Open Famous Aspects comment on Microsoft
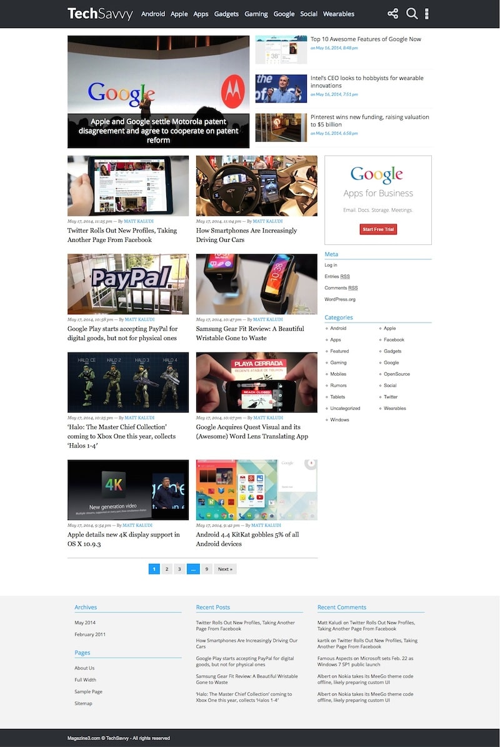 coord(365,661)
